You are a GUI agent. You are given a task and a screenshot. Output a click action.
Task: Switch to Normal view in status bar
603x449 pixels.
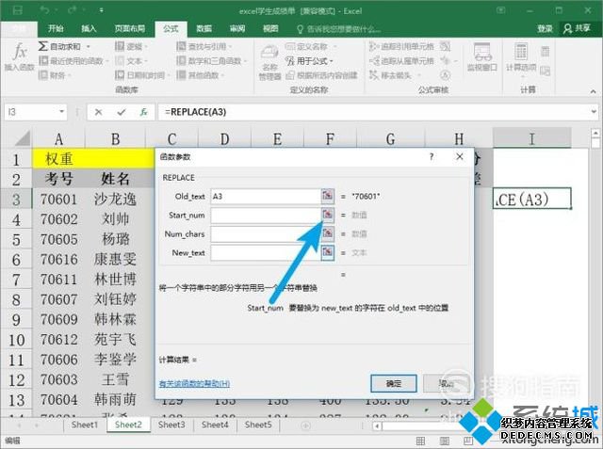tap(421, 441)
